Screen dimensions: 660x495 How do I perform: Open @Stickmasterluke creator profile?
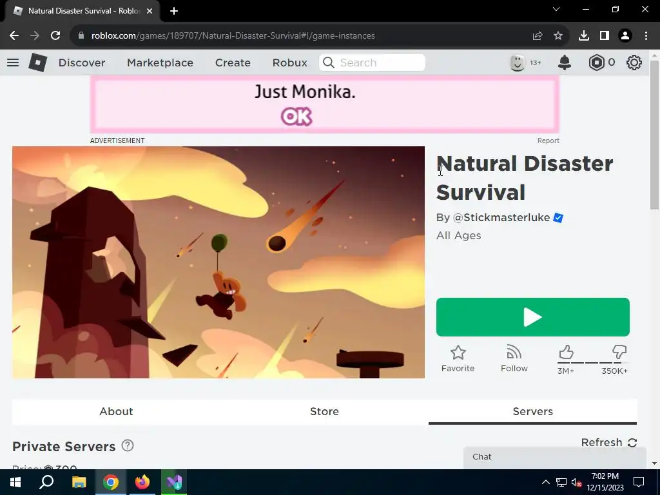501,218
